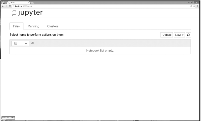
Task: Reload the page in browser
Action: point(10,6)
